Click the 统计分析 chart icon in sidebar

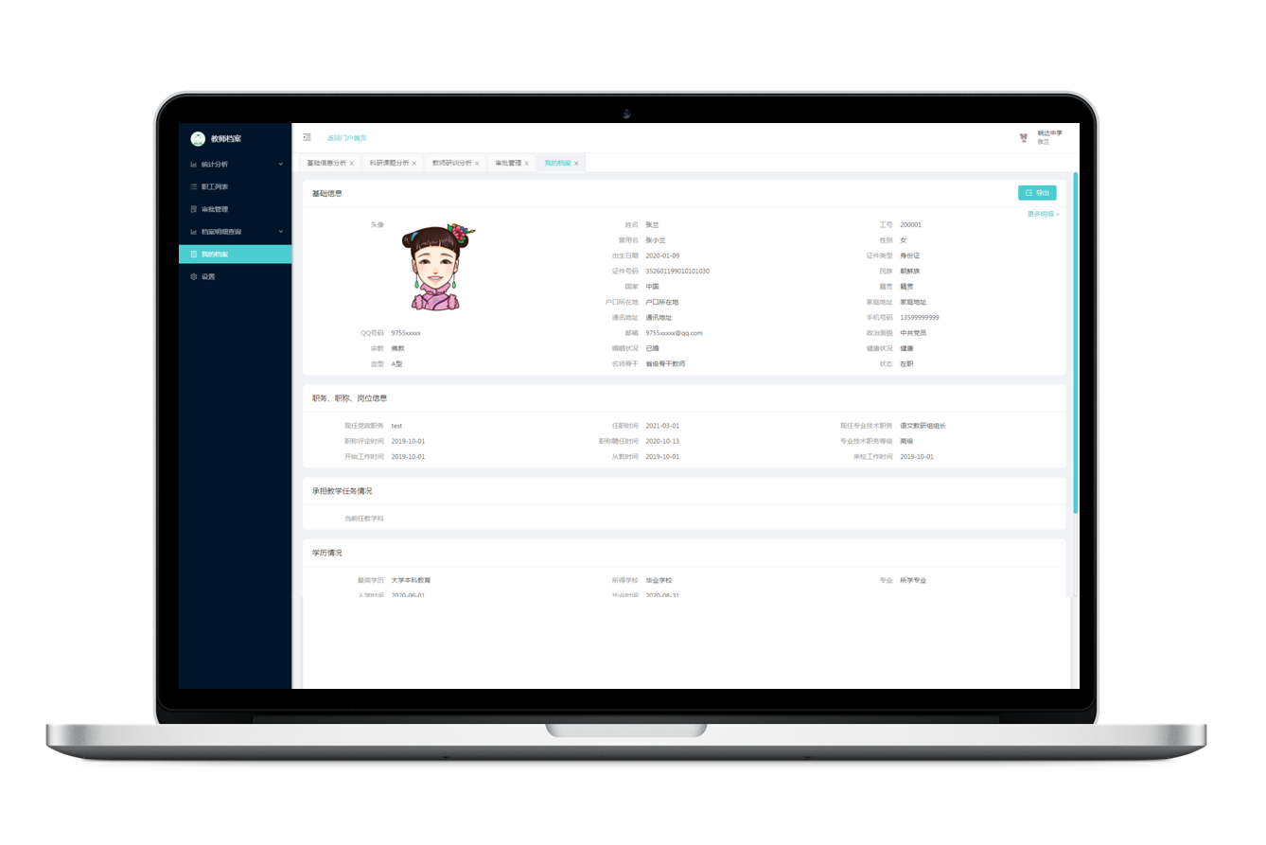point(194,165)
